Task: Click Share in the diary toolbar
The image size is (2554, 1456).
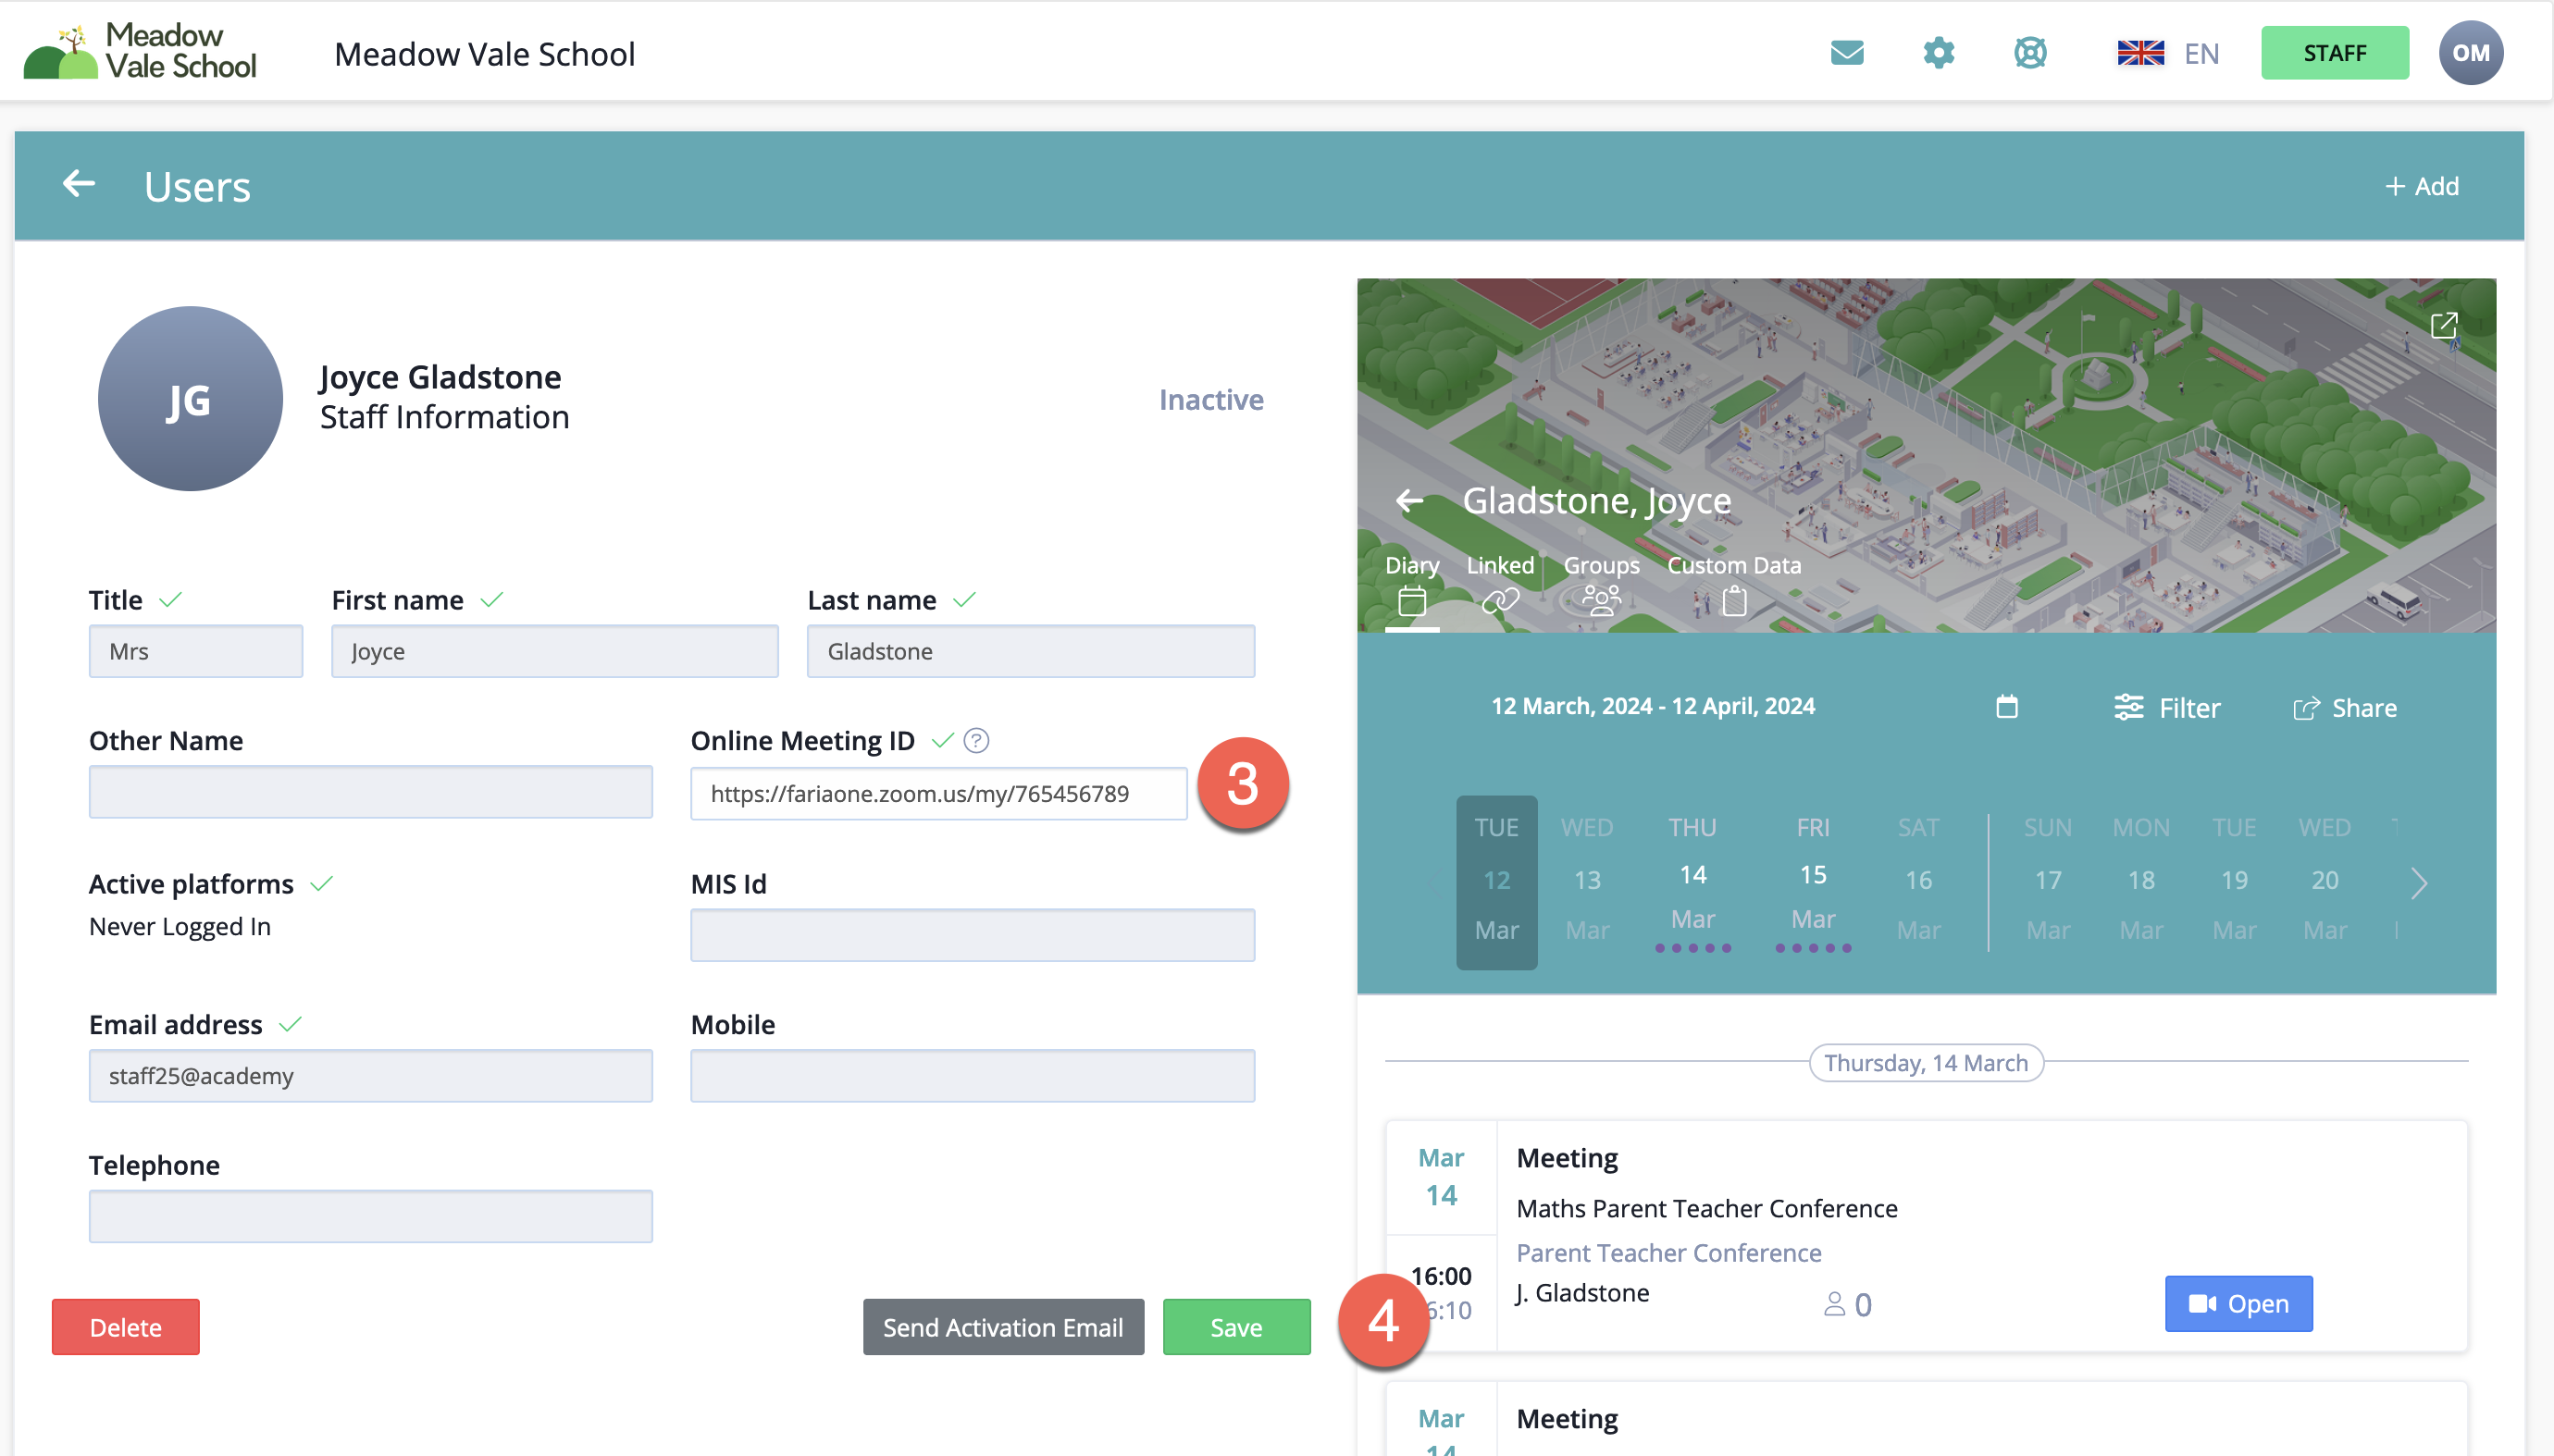Action: tap(2345, 708)
